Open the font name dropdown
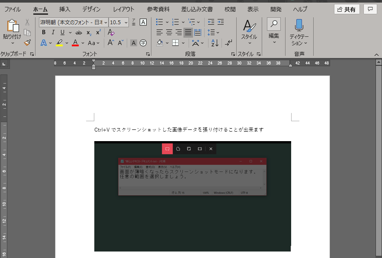This screenshot has width=382, height=258. pyautogui.click(x=106, y=23)
